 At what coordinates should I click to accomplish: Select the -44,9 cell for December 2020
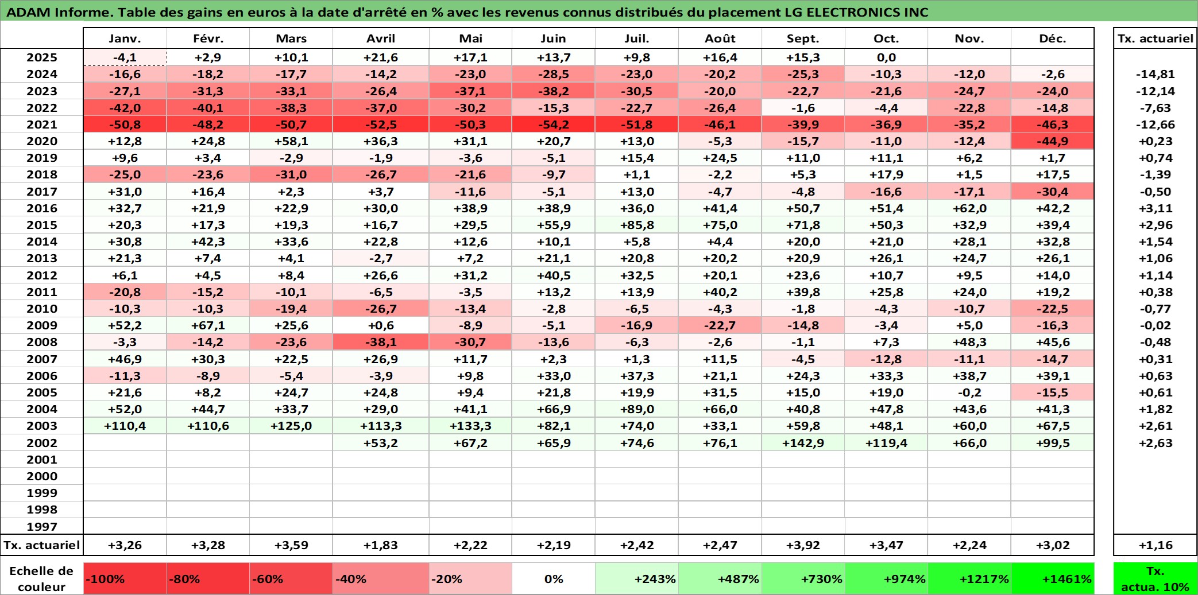1053,141
